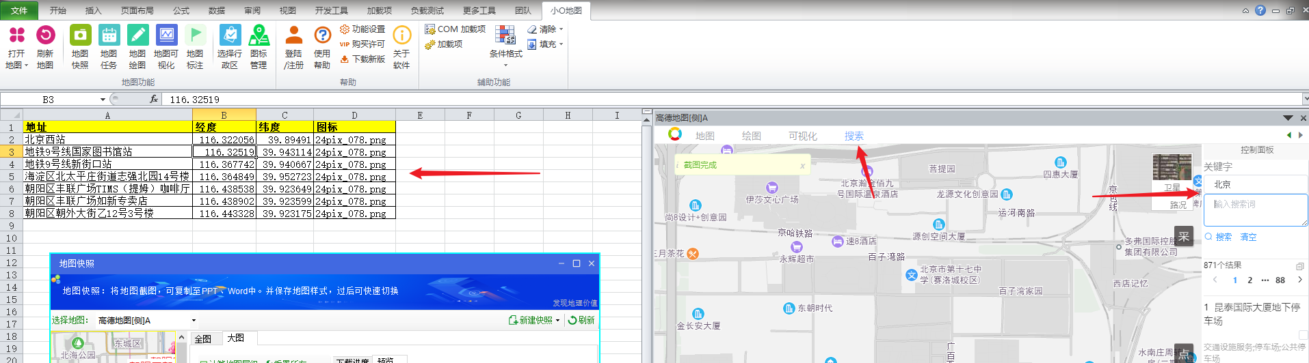Go to results page 88
Screen dimensions: 1309x363
1280,280
